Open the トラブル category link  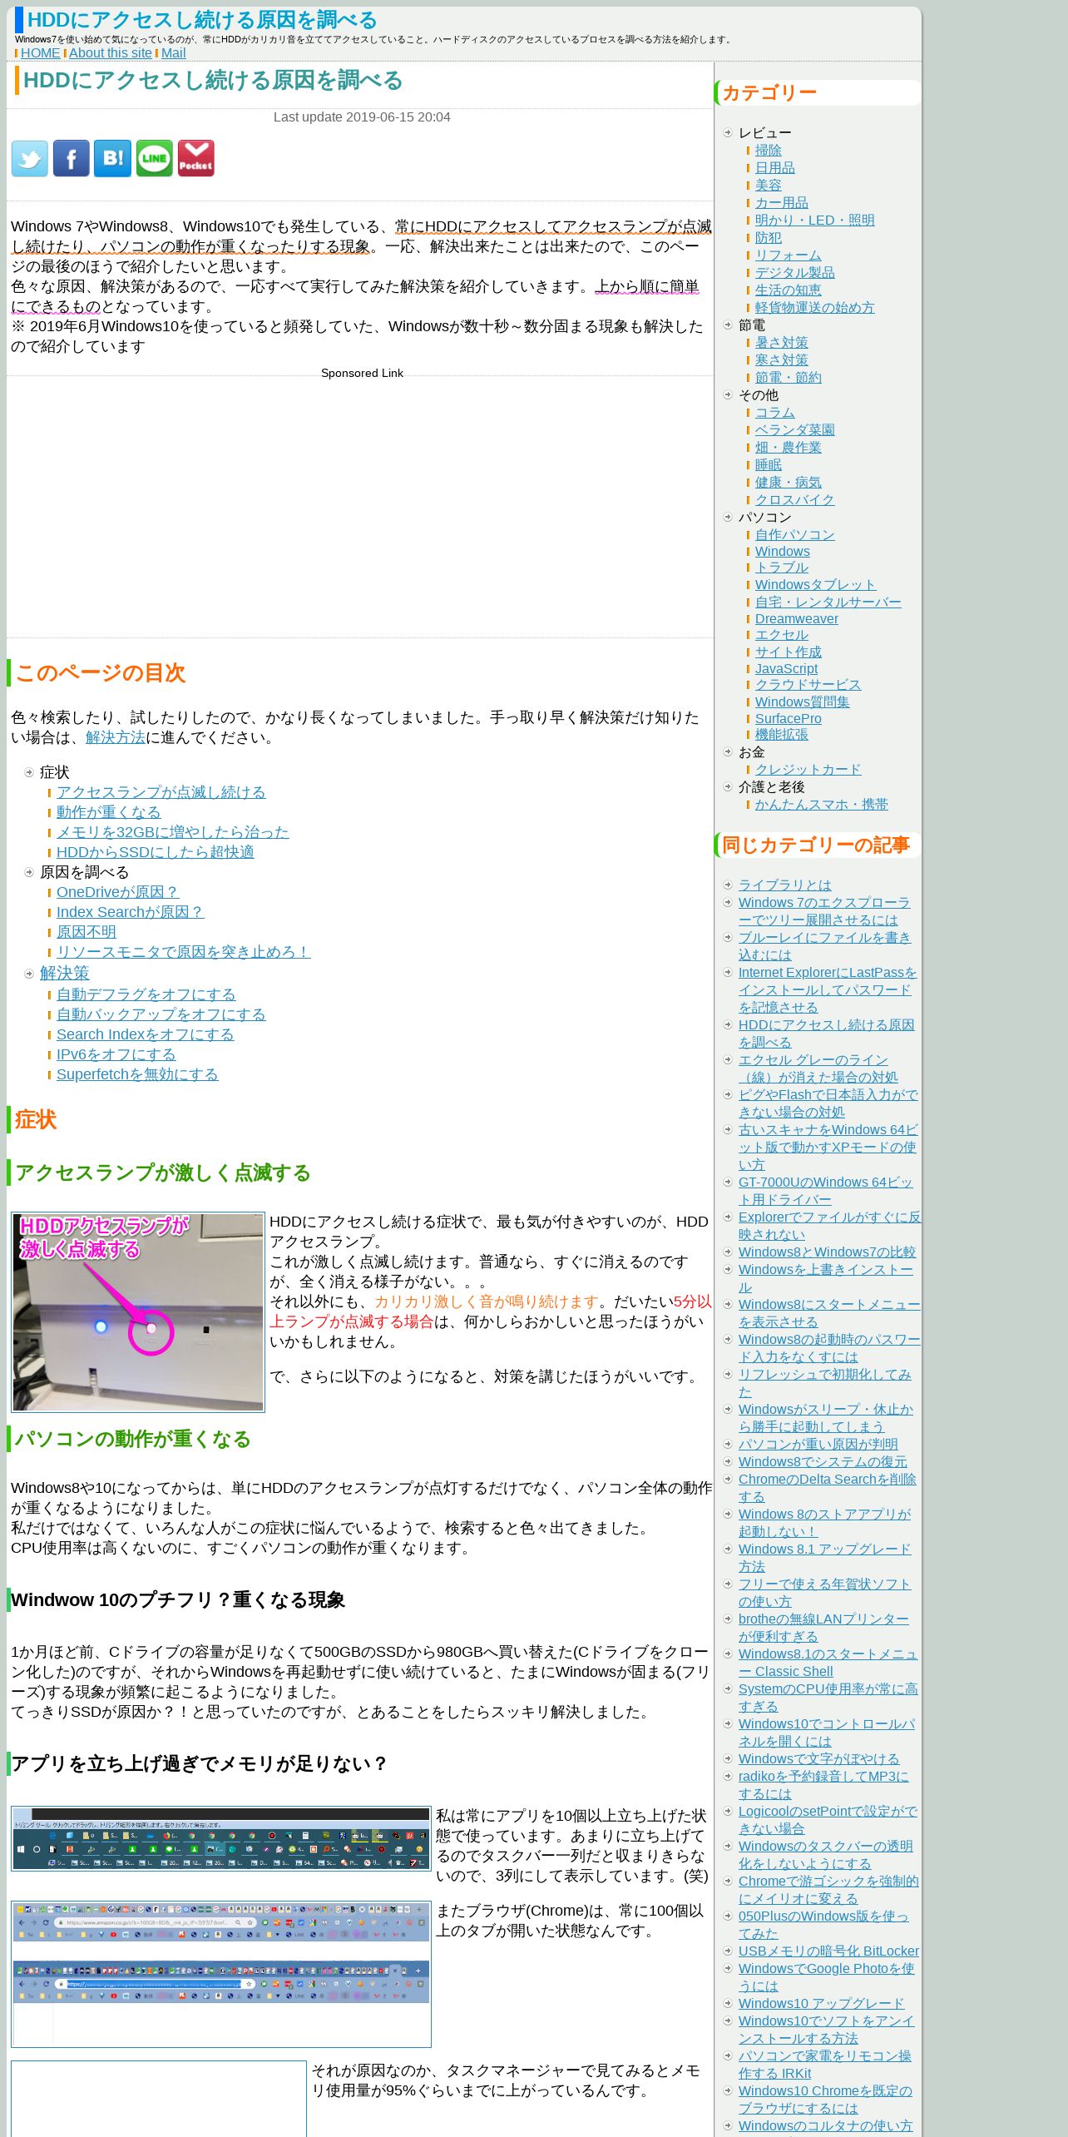pos(782,568)
